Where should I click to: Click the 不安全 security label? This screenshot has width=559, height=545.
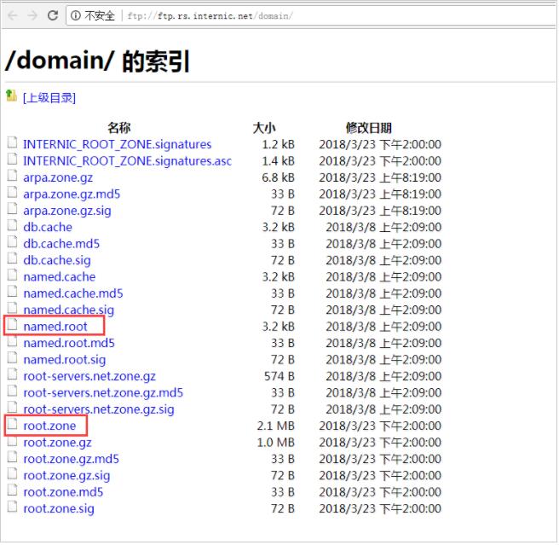pos(100,15)
